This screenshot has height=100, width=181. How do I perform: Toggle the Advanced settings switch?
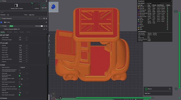pyautogui.click(x=42, y=26)
